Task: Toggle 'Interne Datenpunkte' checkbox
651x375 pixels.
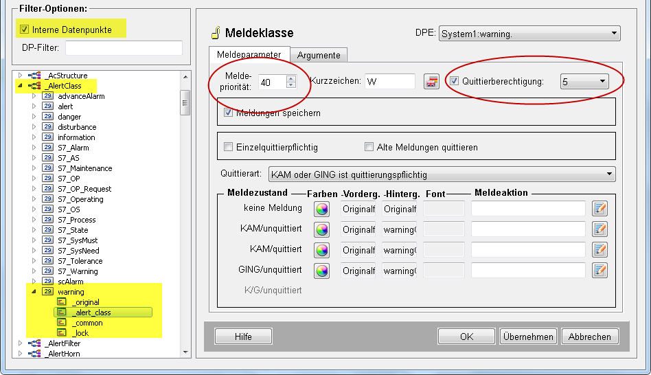Action: point(25,30)
